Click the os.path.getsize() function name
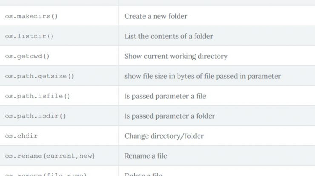315x176 pixels. coord(39,76)
